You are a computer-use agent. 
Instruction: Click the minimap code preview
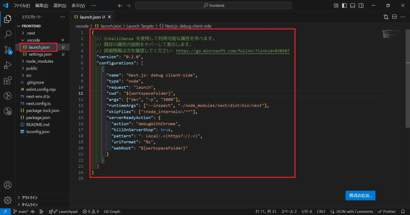tap(390, 34)
